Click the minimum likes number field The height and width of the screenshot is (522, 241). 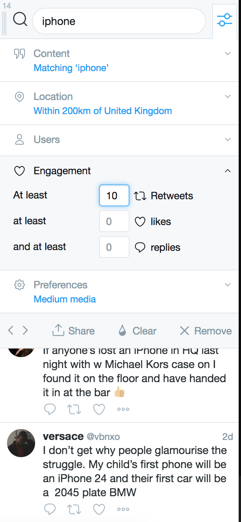click(x=114, y=221)
